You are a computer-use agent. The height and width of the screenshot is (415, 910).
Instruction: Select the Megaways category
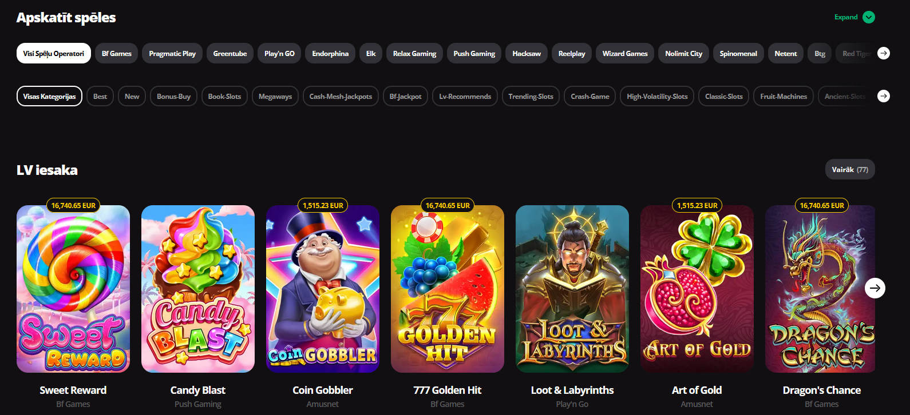point(275,96)
